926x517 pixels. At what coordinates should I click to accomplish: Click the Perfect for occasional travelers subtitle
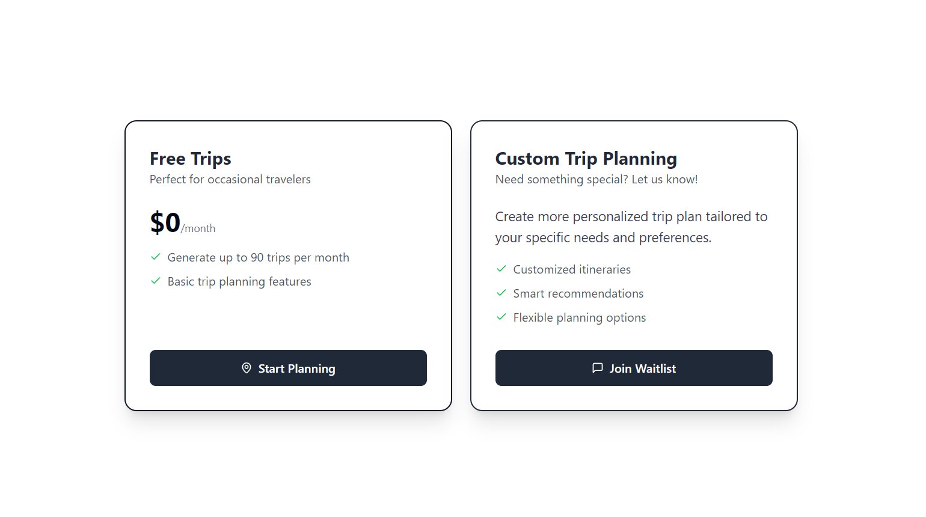pos(230,179)
